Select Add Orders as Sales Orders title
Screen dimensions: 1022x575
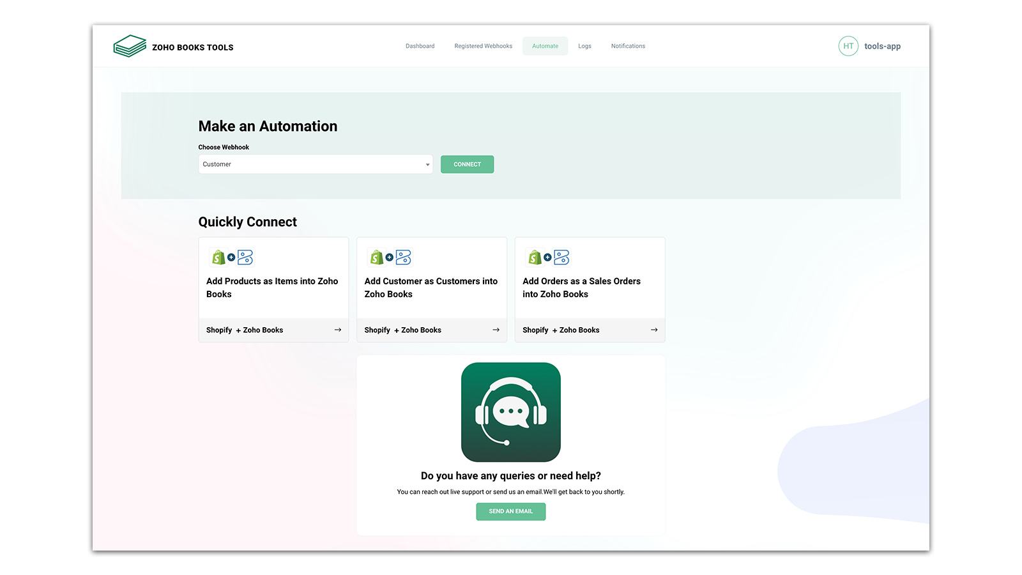pyautogui.click(x=581, y=287)
